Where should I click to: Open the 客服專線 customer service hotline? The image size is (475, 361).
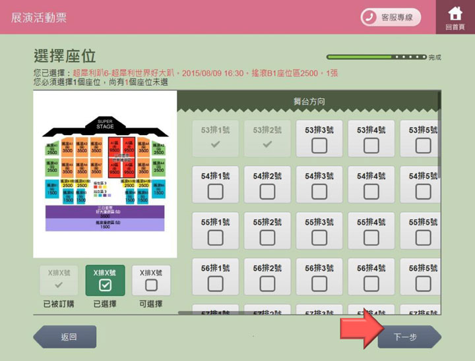[391, 17]
